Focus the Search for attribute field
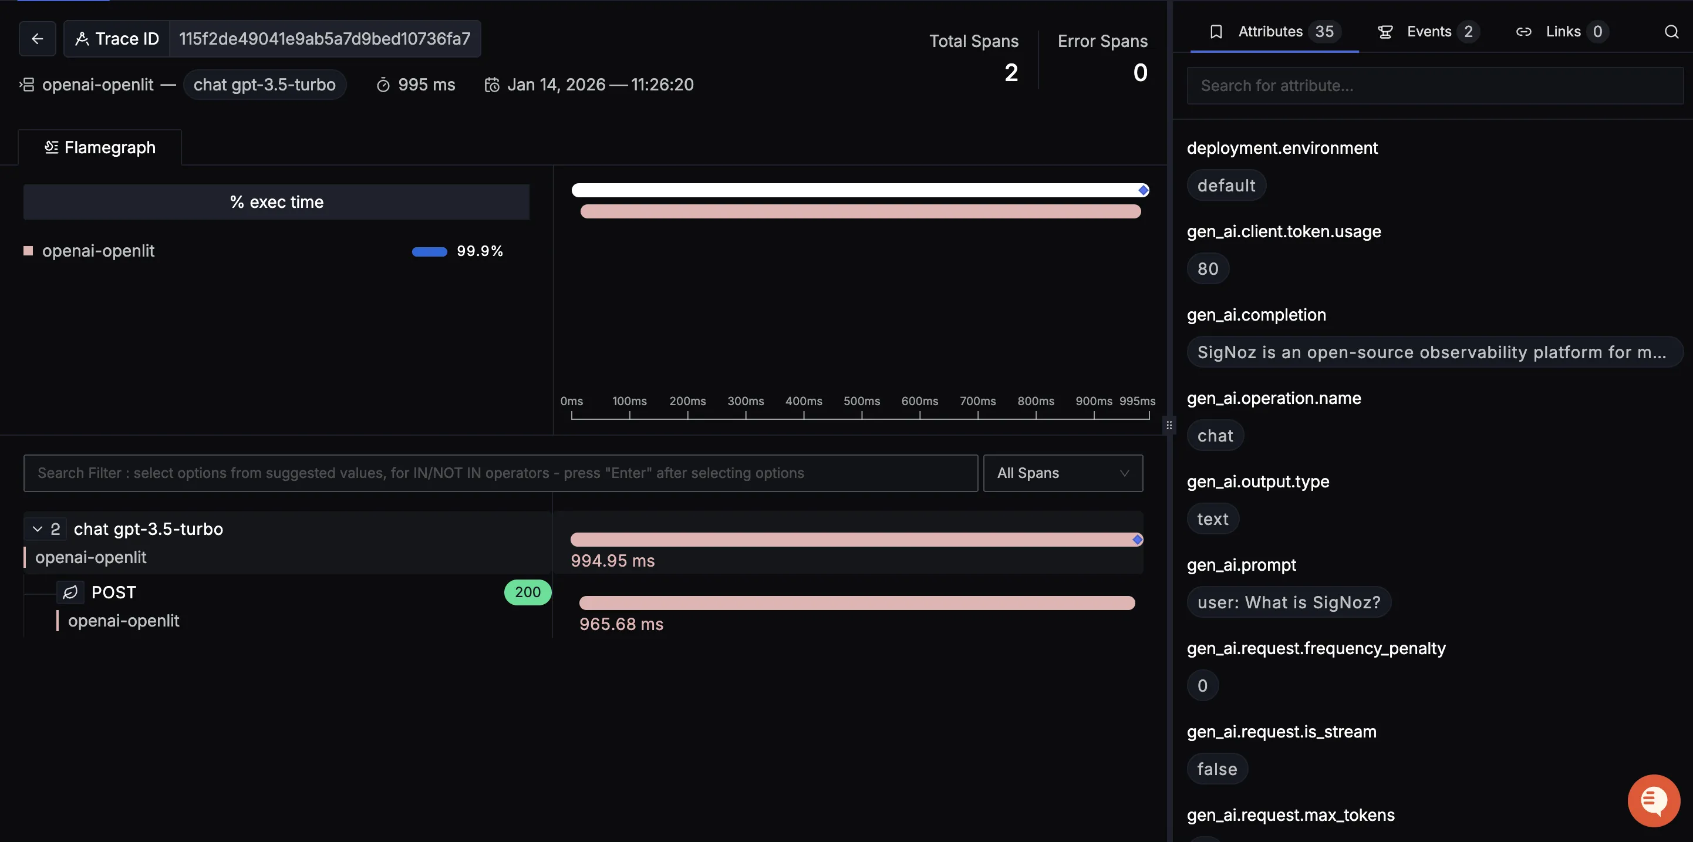The height and width of the screenshot is (842, 1693). pyautogui.click(x=1435, y=86)
